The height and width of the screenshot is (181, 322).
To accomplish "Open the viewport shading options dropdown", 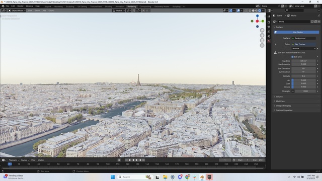I will click(x=263, y=11).
